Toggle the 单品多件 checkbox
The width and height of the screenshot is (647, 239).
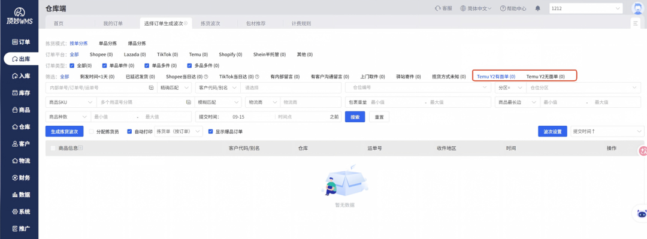pos(147,65)
